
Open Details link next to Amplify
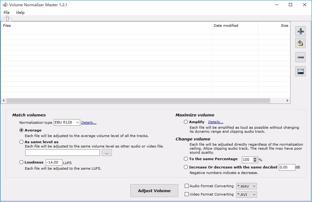(x=216, y=122)
